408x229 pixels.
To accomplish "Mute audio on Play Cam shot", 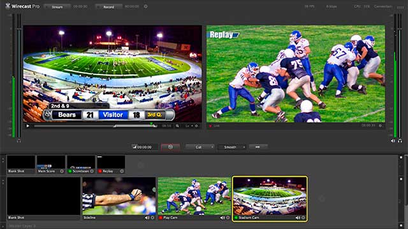I will coord(222,218).
